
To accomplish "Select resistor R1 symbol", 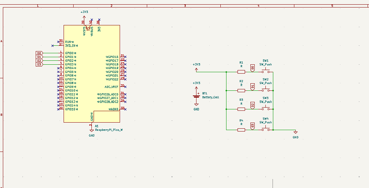I will tap(241, 72).
